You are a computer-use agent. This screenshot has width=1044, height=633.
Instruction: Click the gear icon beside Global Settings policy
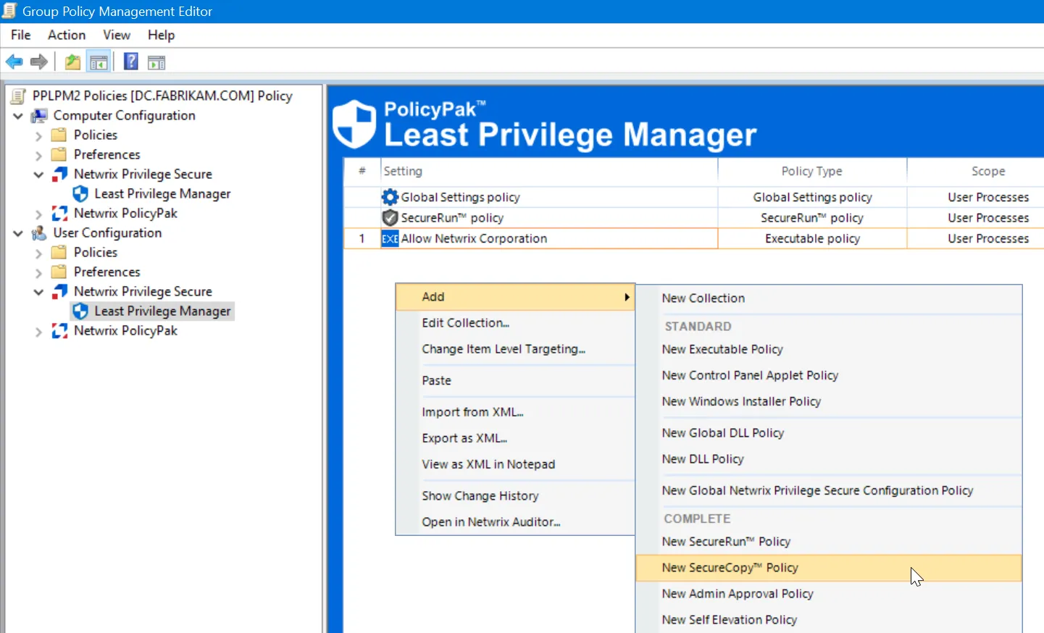pyautogui.click(x=389, y=196)
